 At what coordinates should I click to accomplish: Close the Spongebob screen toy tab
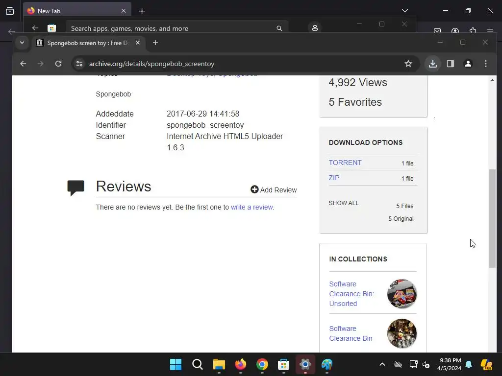tap(138, 43)
